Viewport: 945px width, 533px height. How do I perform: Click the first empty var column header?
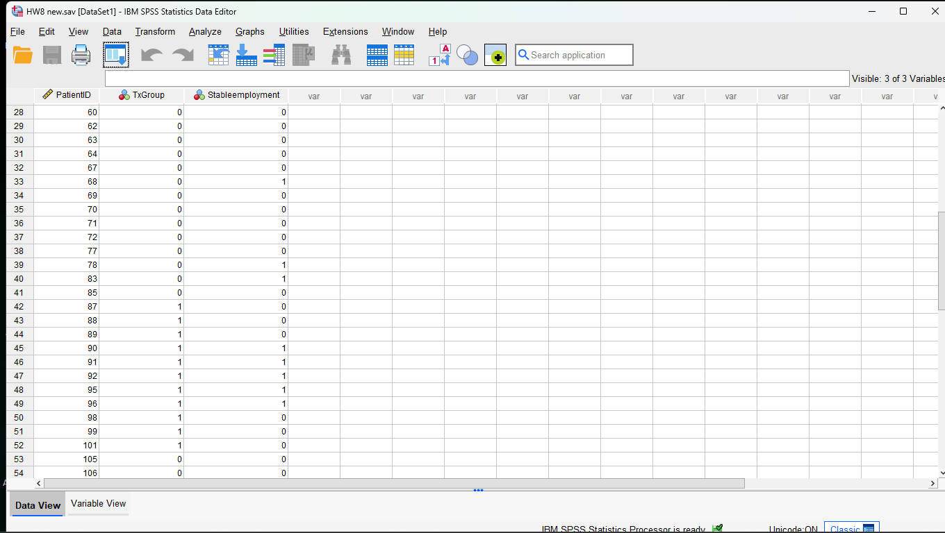click(314, 96)
